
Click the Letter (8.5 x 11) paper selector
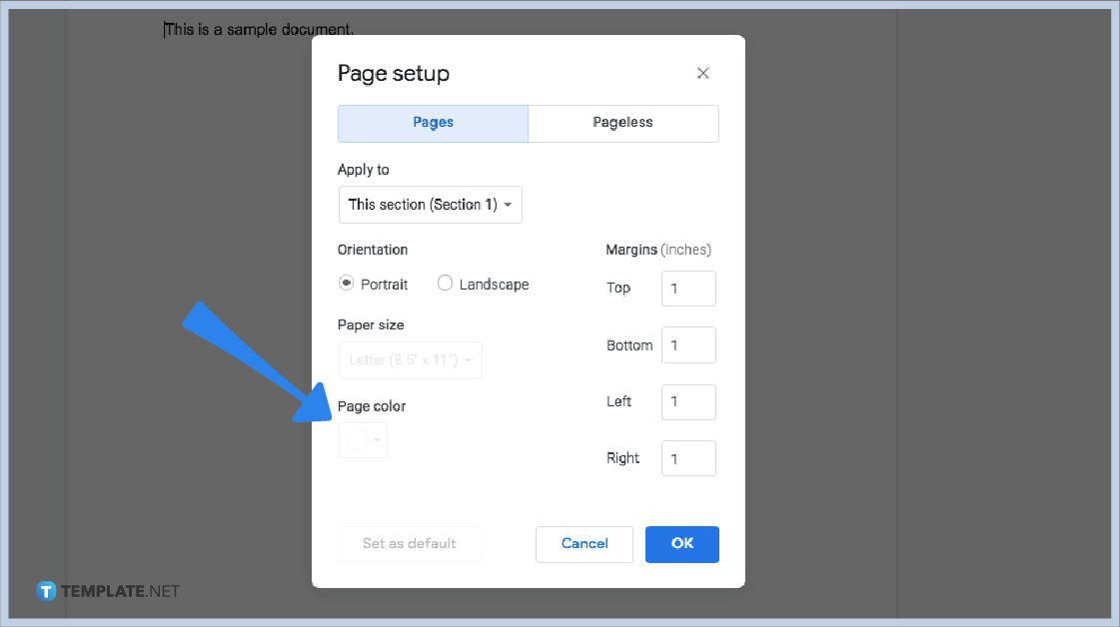click(x=410, y=359)
